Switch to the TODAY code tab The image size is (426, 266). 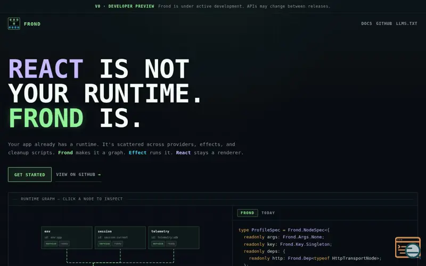pos(268,213)
